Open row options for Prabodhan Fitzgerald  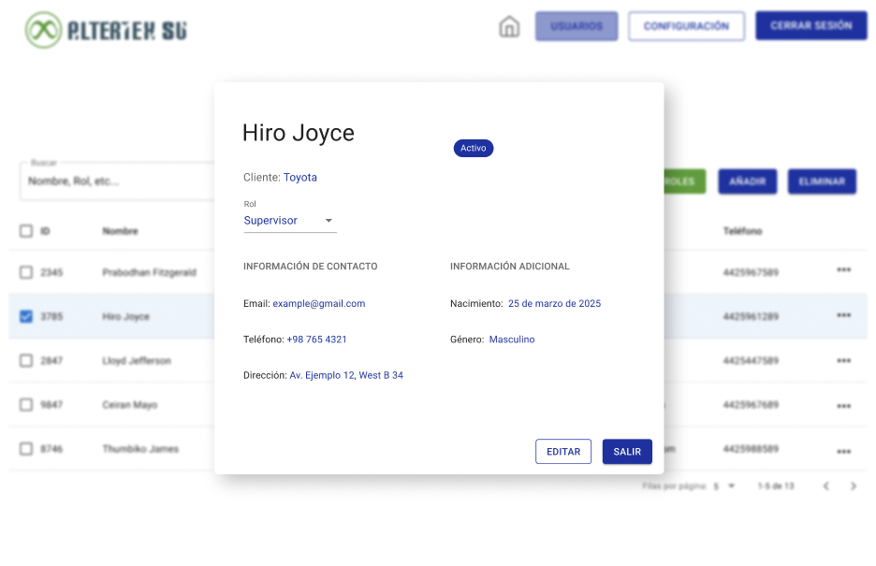click(x=843, y=270)
